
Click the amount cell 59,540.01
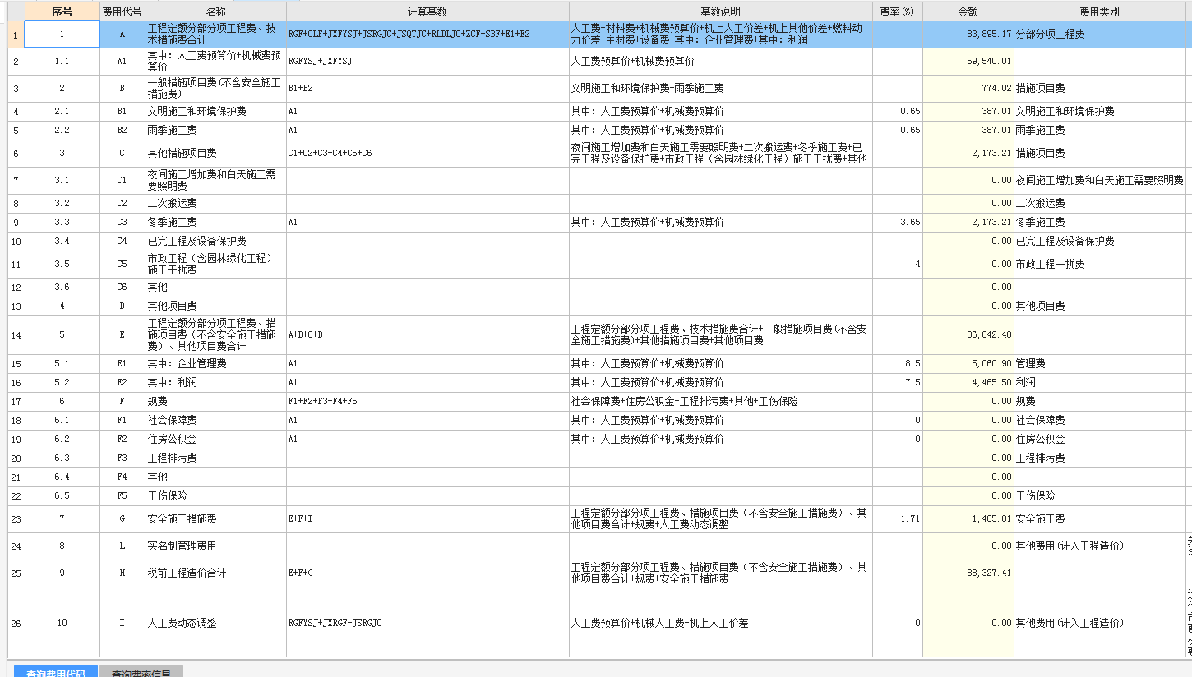(968, 62)
